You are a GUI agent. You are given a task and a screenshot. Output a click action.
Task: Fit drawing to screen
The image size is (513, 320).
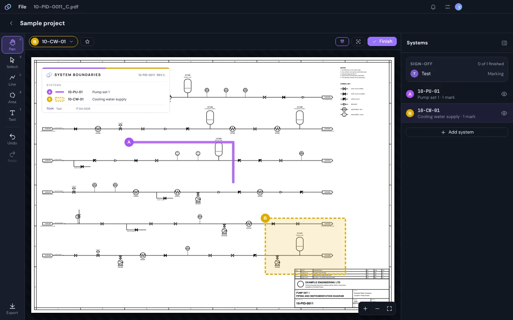click(389, 309)
